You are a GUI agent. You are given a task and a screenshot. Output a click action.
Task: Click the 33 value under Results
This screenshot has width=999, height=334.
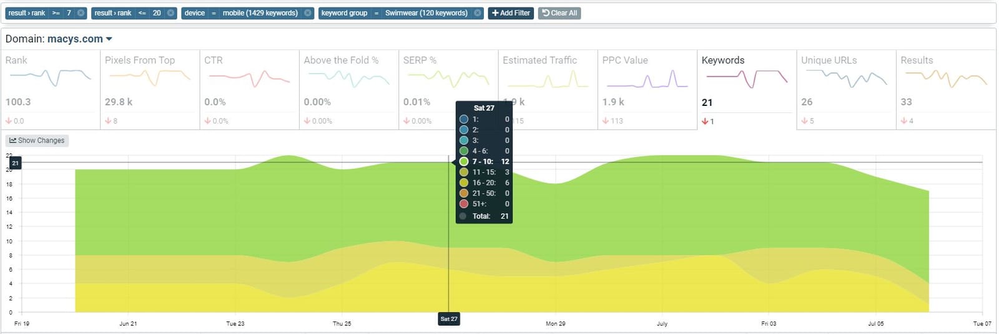907,102
